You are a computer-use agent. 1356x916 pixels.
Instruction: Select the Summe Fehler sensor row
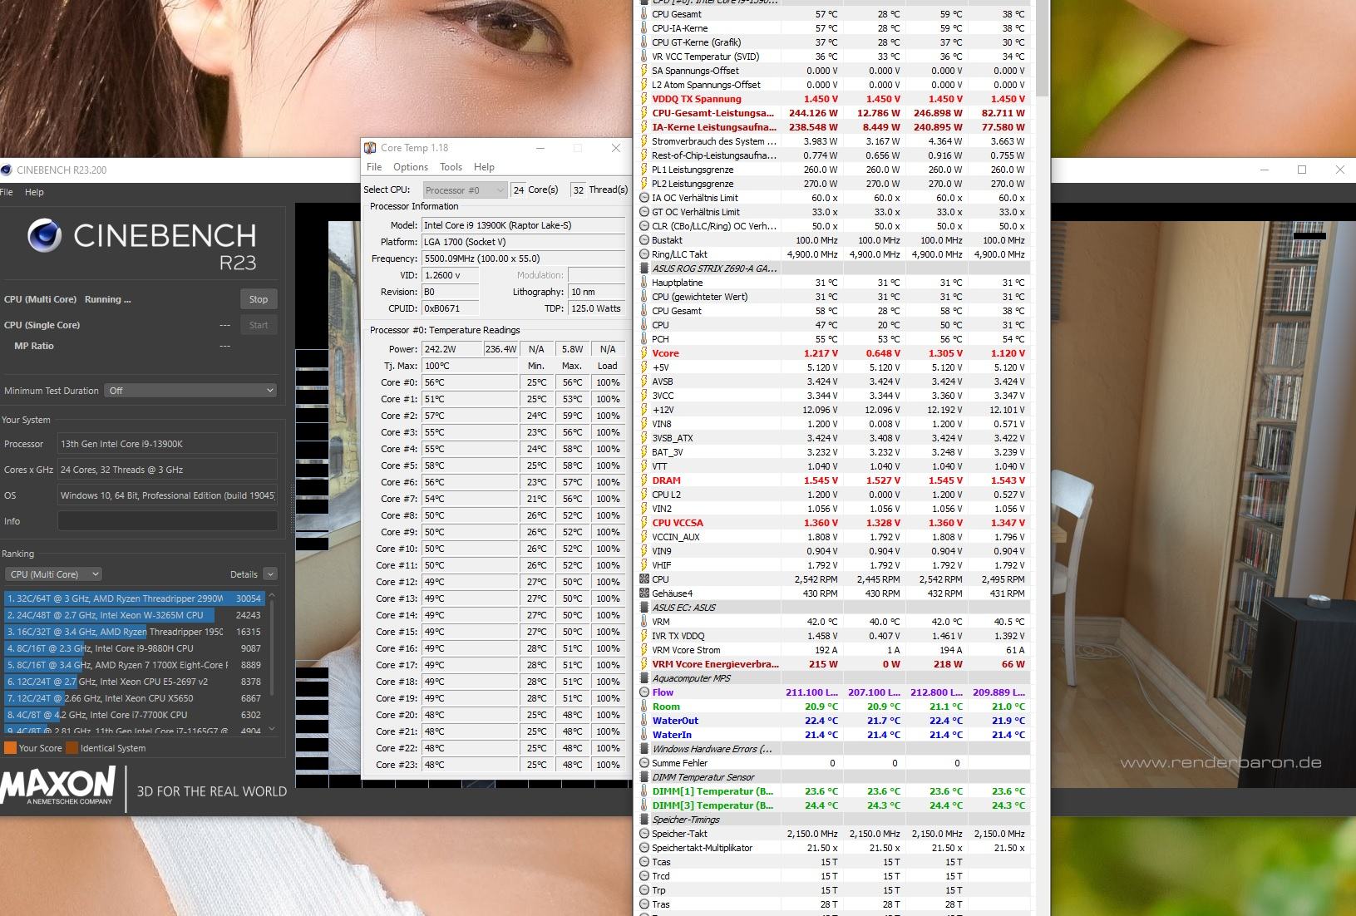pyautogui.click(x=833, y=763)
